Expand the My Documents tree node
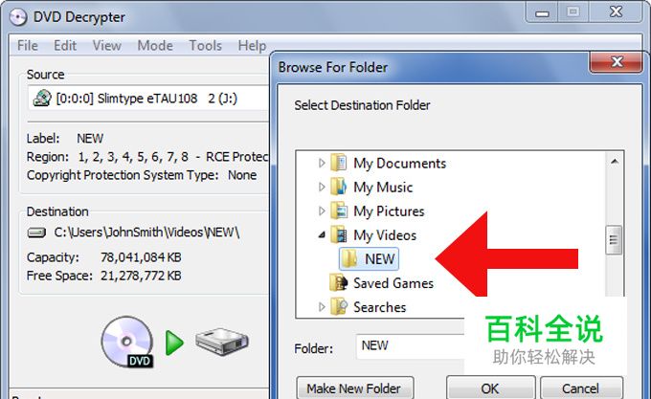The width and height of the screenshot is (651, 399). (x=322, y=163)
